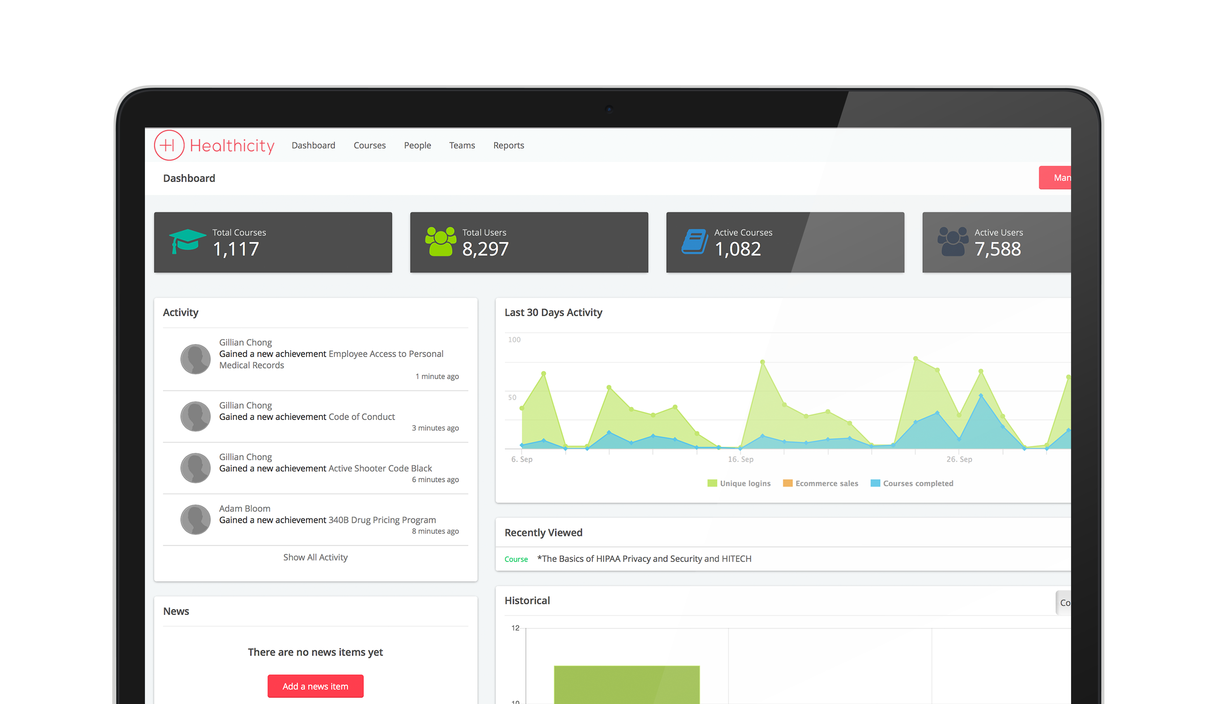Open the Historical chart dropdown selector
The height and width of the screenshot is (704, 1216).
[1063, 602]
